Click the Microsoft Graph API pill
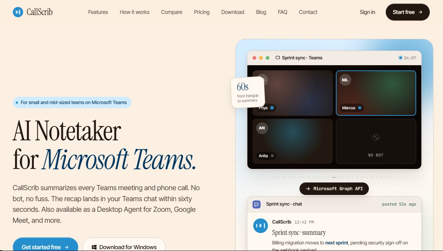The width and height of the screenshot is (443, 251). click(334, 189)
